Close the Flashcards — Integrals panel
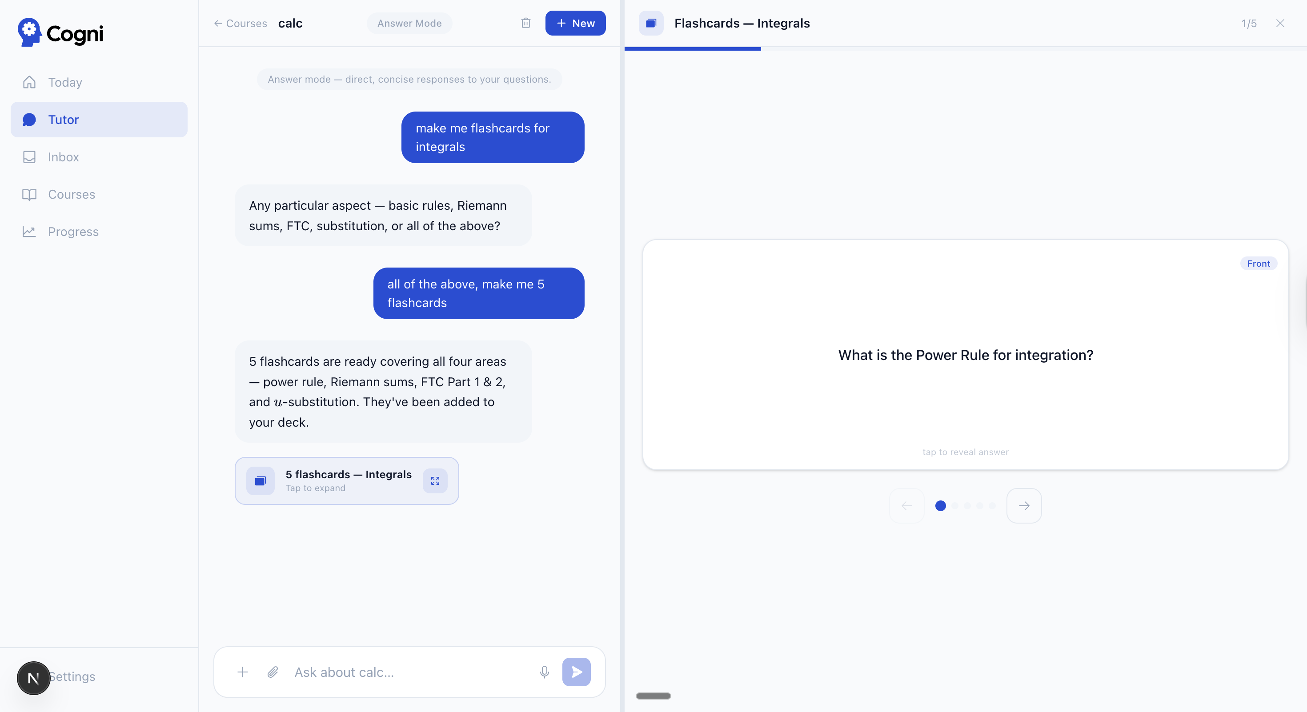This screenshot has height=712, width=1307. [x=1280, y=23]
